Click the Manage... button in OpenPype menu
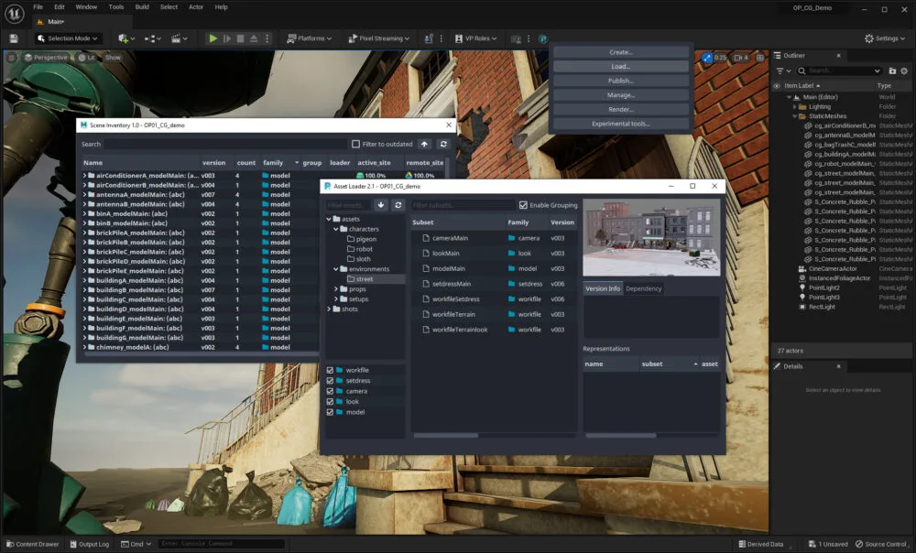 [620, 95]
